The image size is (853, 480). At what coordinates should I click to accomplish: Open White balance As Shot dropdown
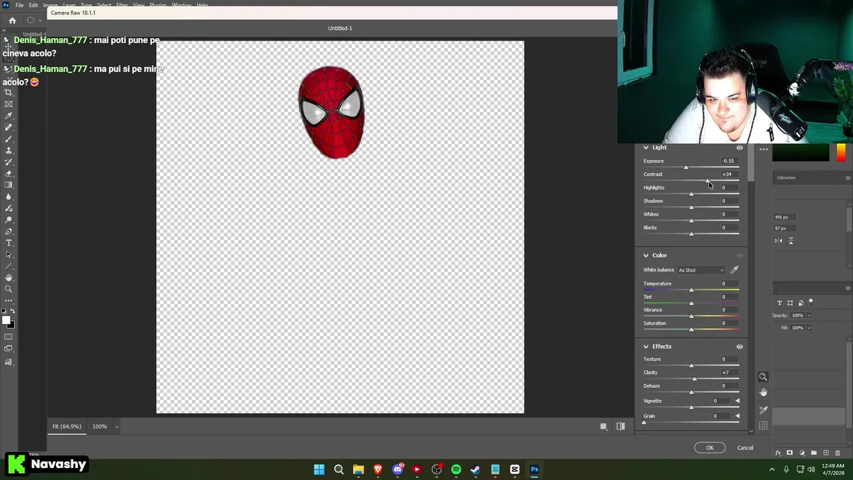click(701, 270)
